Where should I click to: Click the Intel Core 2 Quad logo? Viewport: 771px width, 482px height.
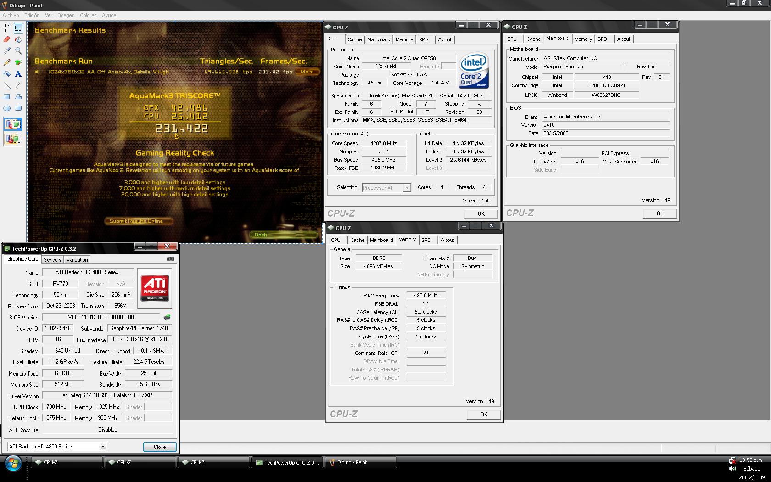[474, 71]
